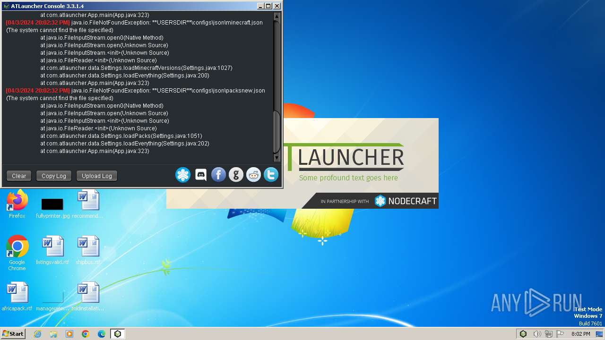Select the africapack.rtf desktop file
The width and height of the screenshot is (605, 340).
(x=17, y=297)
